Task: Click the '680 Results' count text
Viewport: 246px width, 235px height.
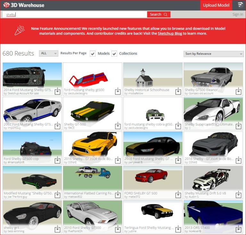Action: click(18, 53)
